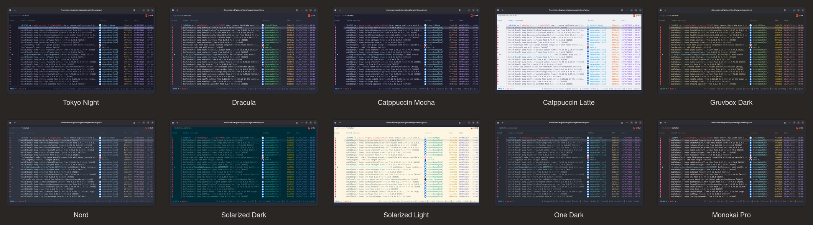Click the 'Date' column header in Tokyo Night
This screenshot has height=225, width=813.
coord(136,20)
